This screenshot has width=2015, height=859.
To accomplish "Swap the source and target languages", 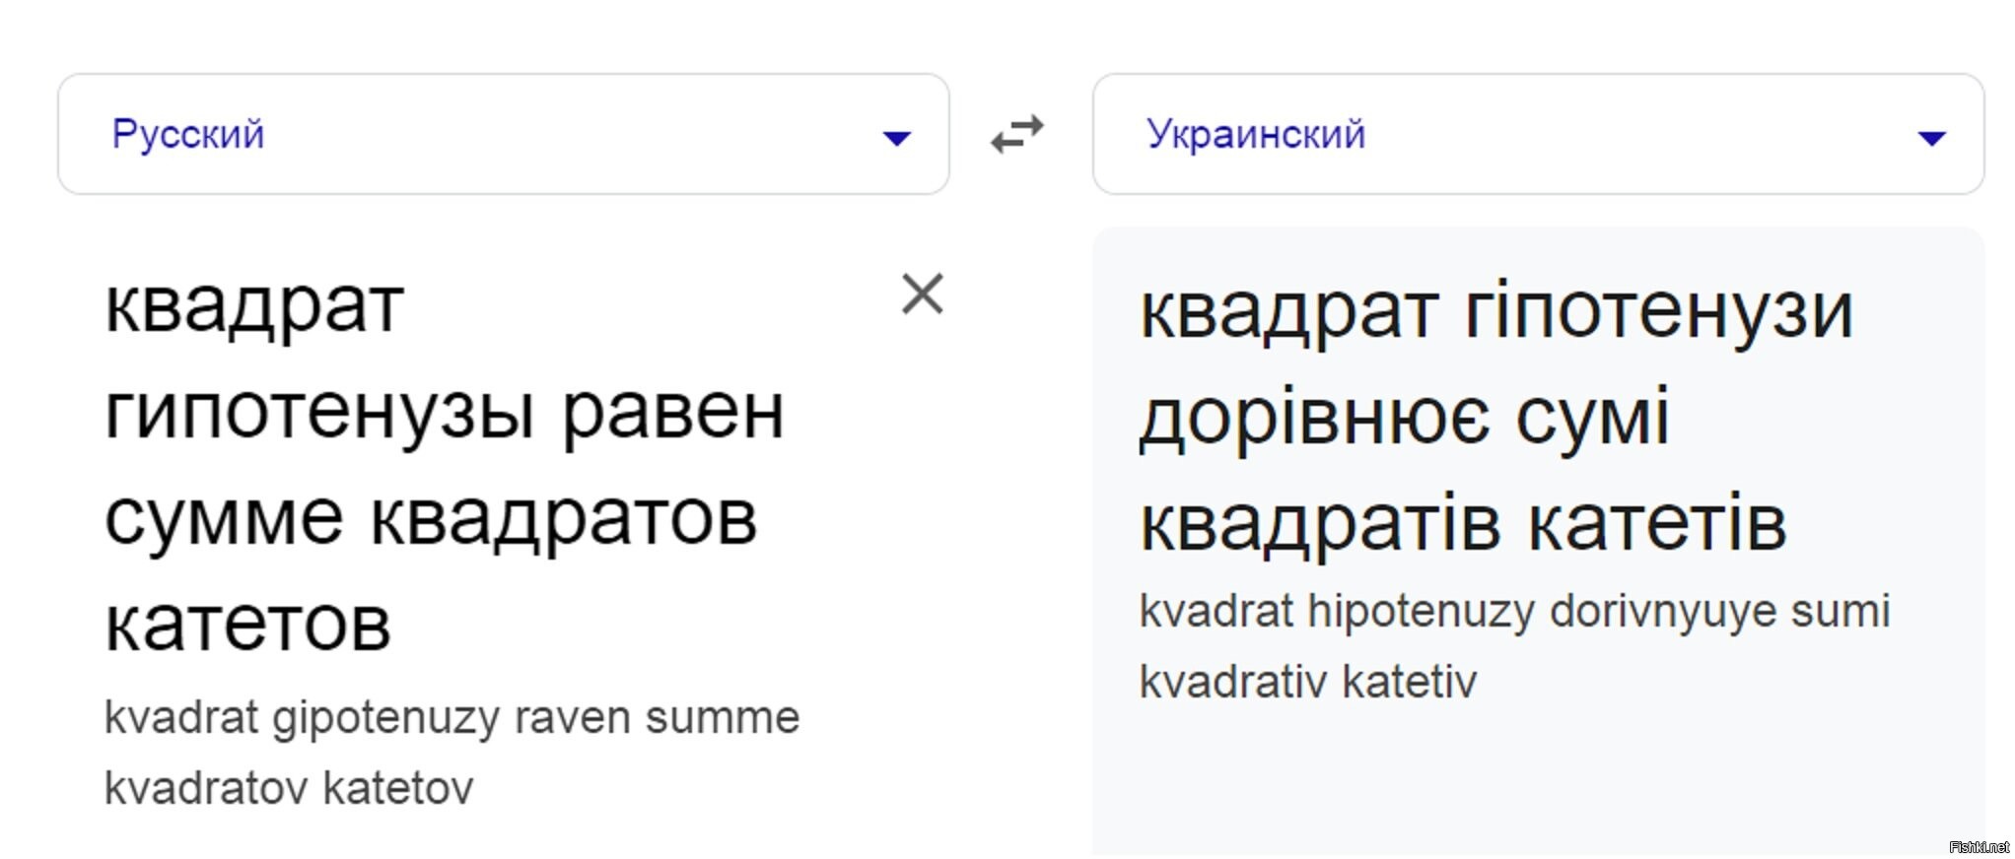I will click(1017, 135).
